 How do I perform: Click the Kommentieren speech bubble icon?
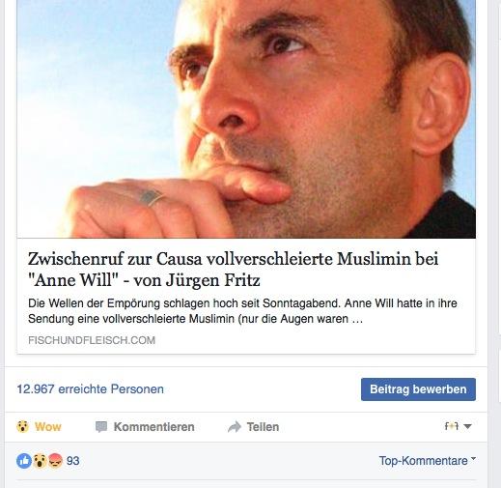101,427
